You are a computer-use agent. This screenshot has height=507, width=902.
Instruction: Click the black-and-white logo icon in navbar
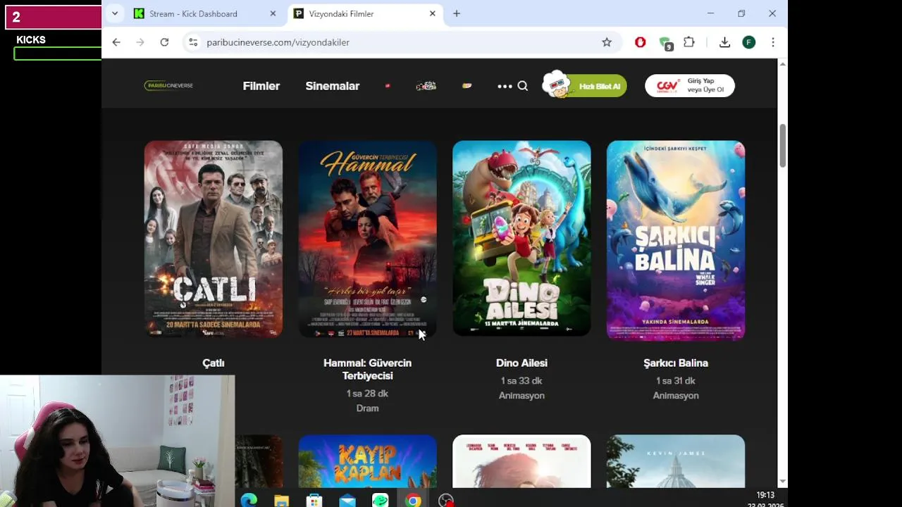[x=426, y=86]
